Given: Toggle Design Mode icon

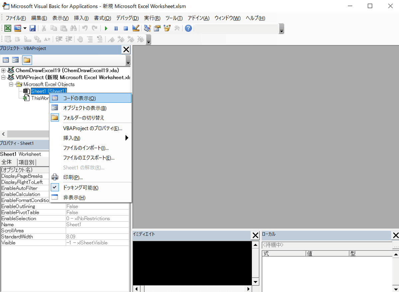Looking at the screenshot, I should [136, 28].
